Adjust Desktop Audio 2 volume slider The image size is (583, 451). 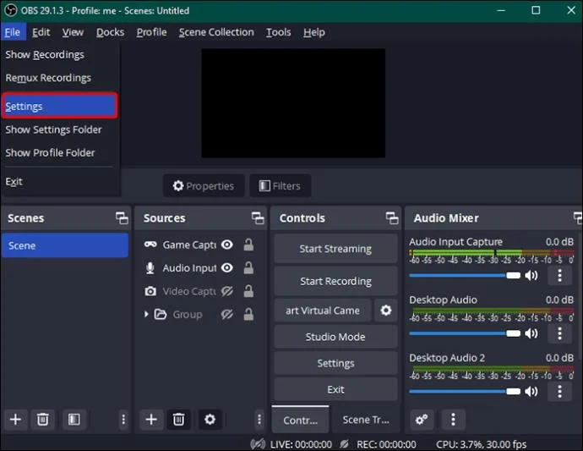click(465, 392)
